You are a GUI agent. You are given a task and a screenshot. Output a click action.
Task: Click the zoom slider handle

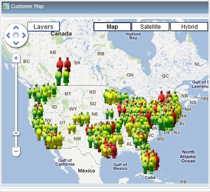point(16,133)
